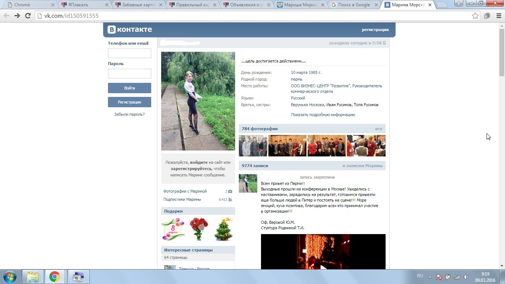Click the RU language indicator in taskbar
The height and width of the screenshot is (284, 505).
[x=420, y=276]
